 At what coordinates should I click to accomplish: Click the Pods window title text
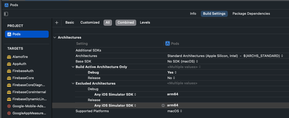pos(14,5)
